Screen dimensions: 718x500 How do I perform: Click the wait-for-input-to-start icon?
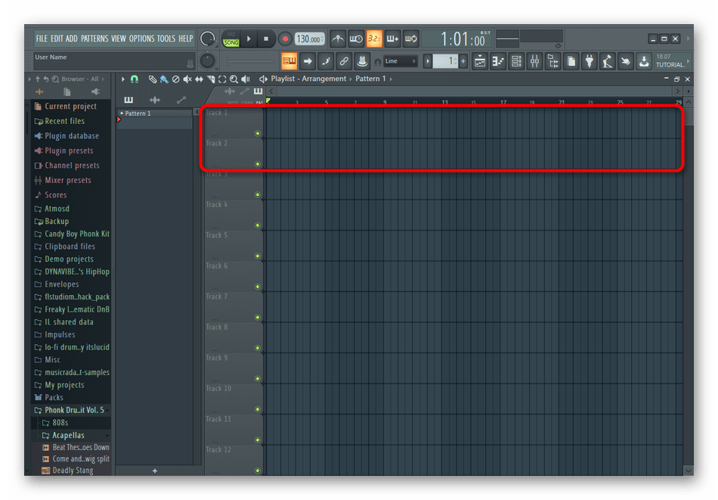pos(356,39)
